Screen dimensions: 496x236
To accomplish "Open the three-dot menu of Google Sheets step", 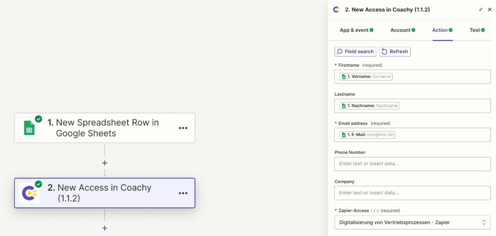I will click(x=183, y=128).
